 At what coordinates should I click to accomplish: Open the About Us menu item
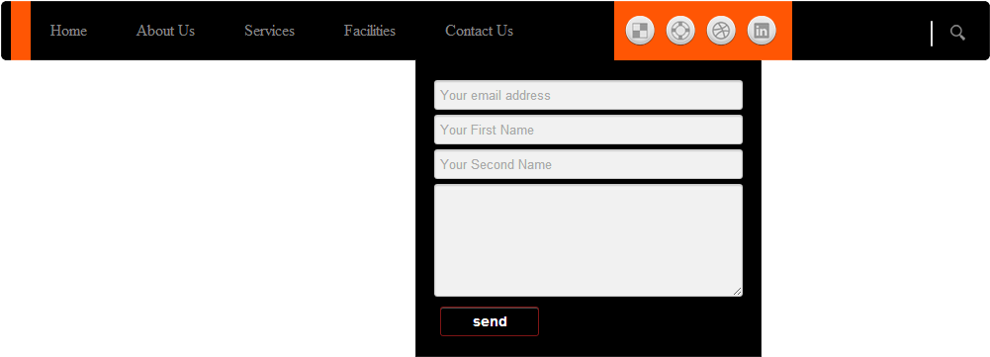[165, 31]
